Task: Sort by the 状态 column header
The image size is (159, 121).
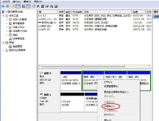Action: pyautogui.click(x=107, y=12)
